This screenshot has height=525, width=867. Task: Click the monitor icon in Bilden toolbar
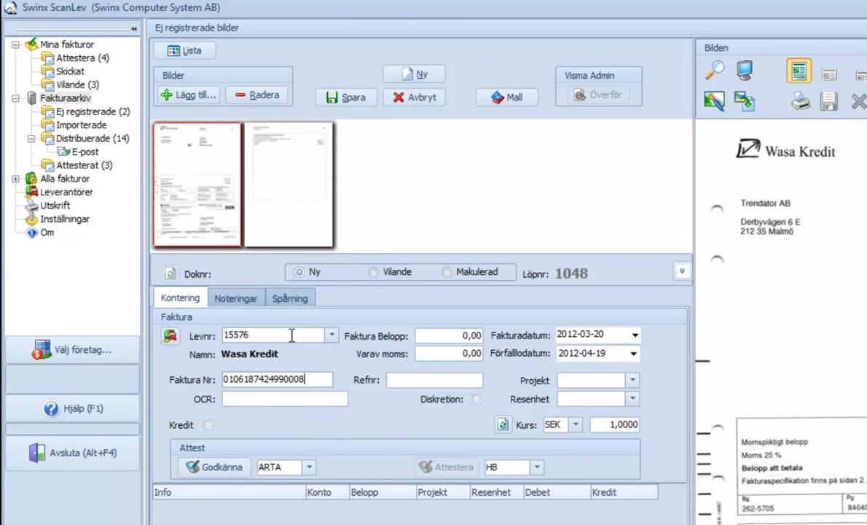(745, 71)
